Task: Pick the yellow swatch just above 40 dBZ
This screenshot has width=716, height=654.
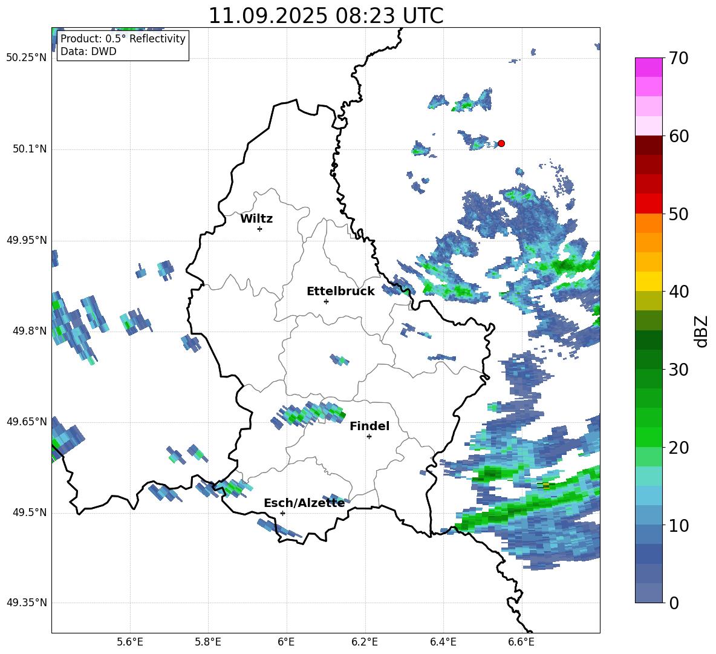Action: pos(648,281)
